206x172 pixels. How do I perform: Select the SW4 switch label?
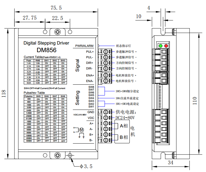point(91,98)
